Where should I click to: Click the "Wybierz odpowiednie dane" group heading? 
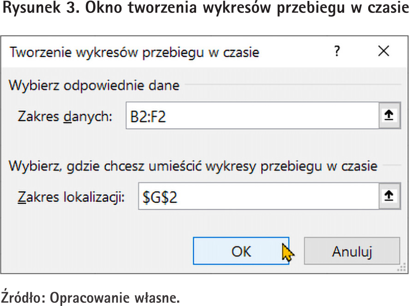[x=94, y=86]
